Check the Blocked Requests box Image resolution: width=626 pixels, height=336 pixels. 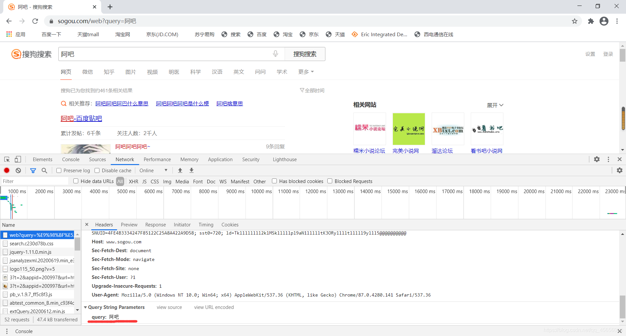coord(330,181)
